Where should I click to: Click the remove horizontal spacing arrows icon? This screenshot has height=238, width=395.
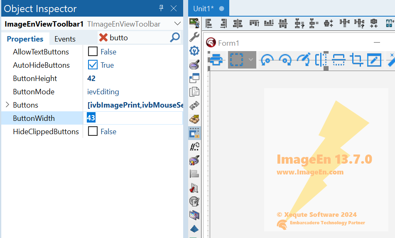[374, 23]
